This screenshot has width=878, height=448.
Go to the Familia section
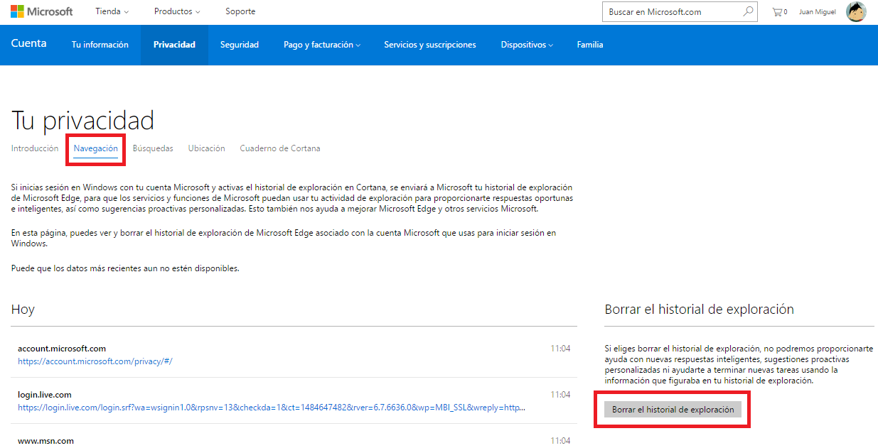point(590,45)
